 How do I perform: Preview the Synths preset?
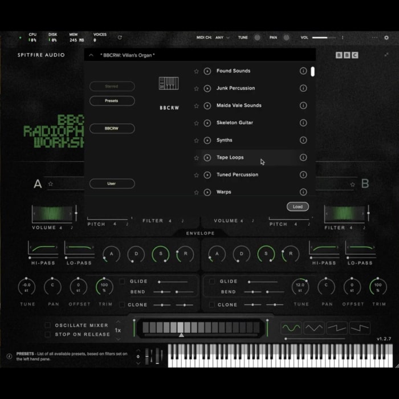coord(207,140)
